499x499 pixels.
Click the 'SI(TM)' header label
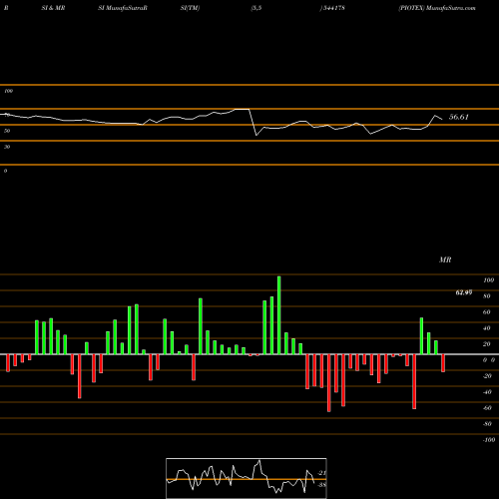(x=190, y=8)
